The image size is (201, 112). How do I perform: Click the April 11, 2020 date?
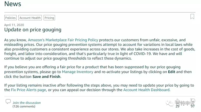click(x=14, y=25)
